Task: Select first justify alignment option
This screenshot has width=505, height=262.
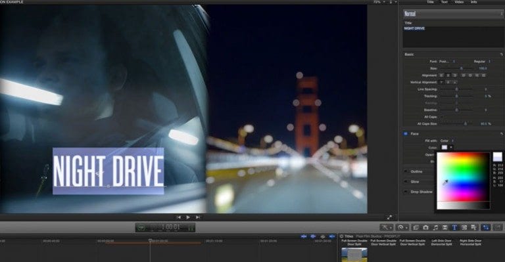Action: [464, 76]
